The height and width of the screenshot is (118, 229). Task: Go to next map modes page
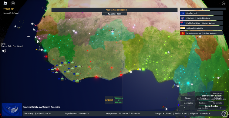[x=221, y=108]
